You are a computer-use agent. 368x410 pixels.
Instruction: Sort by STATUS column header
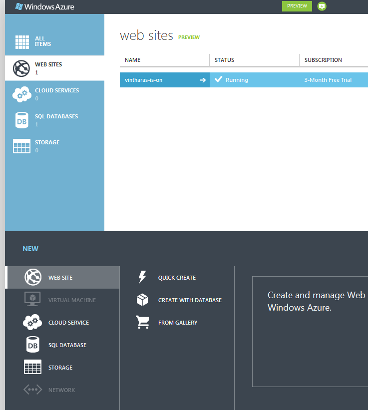point(224,60)
